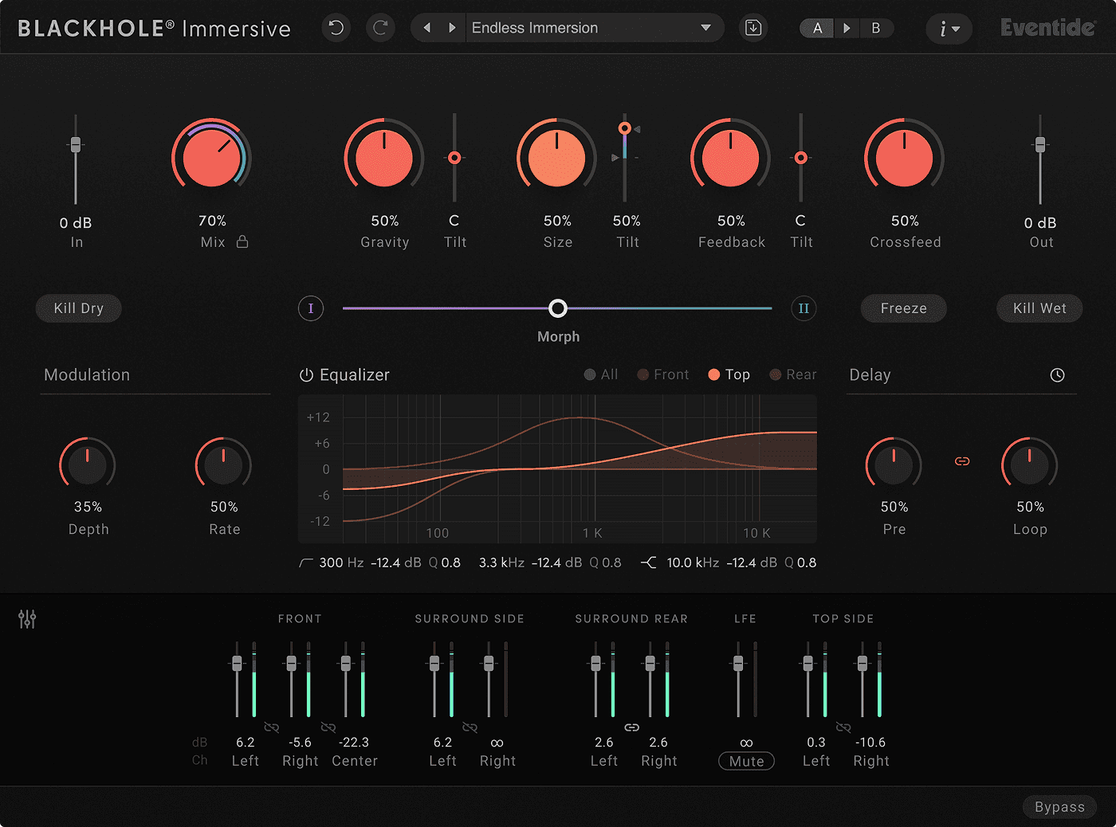Click LFE channel fader

point(738,664)
